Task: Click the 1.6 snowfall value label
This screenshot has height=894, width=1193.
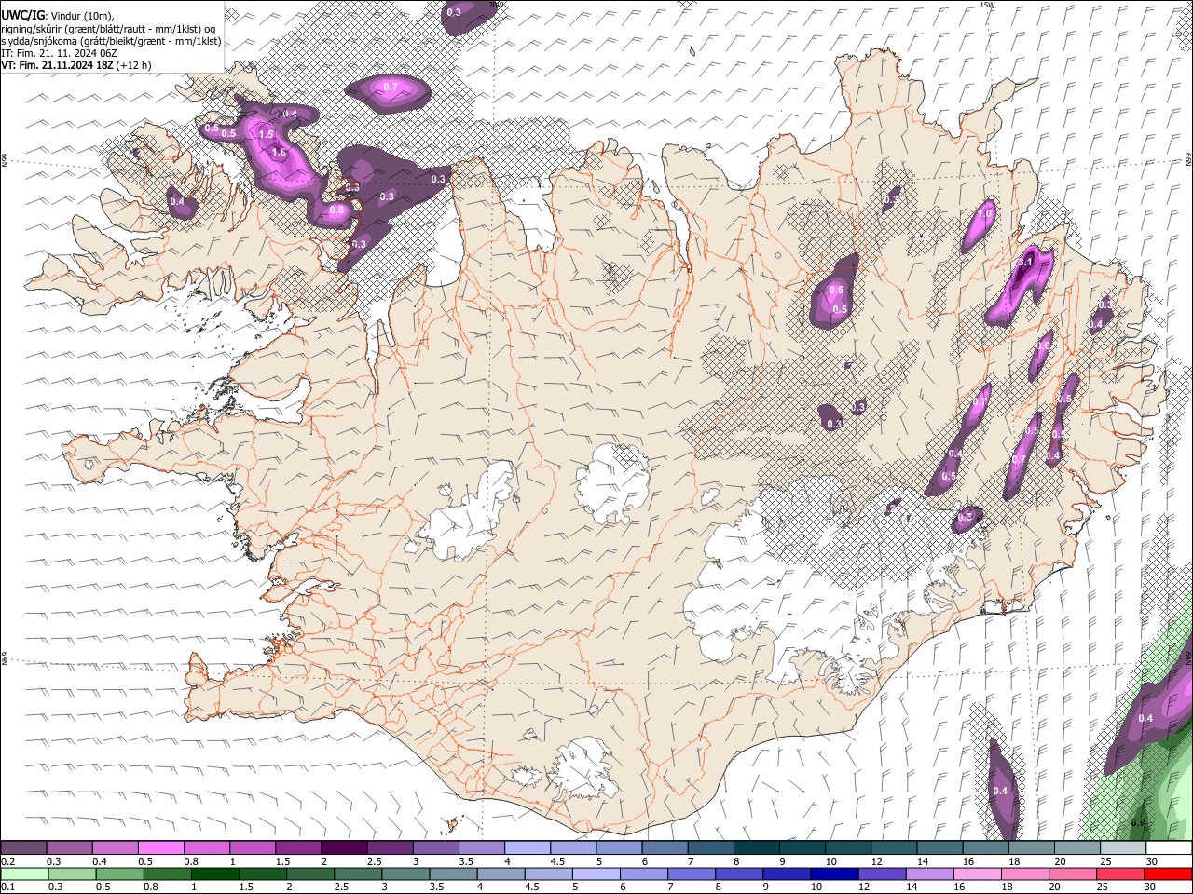Action: click(x=278, y=153)
